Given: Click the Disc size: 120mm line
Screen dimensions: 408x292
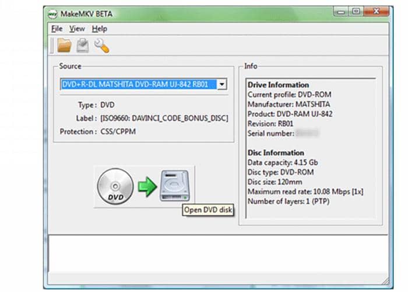Looking at the screenshot, I should pyautogui.click(x=275, y=182).
